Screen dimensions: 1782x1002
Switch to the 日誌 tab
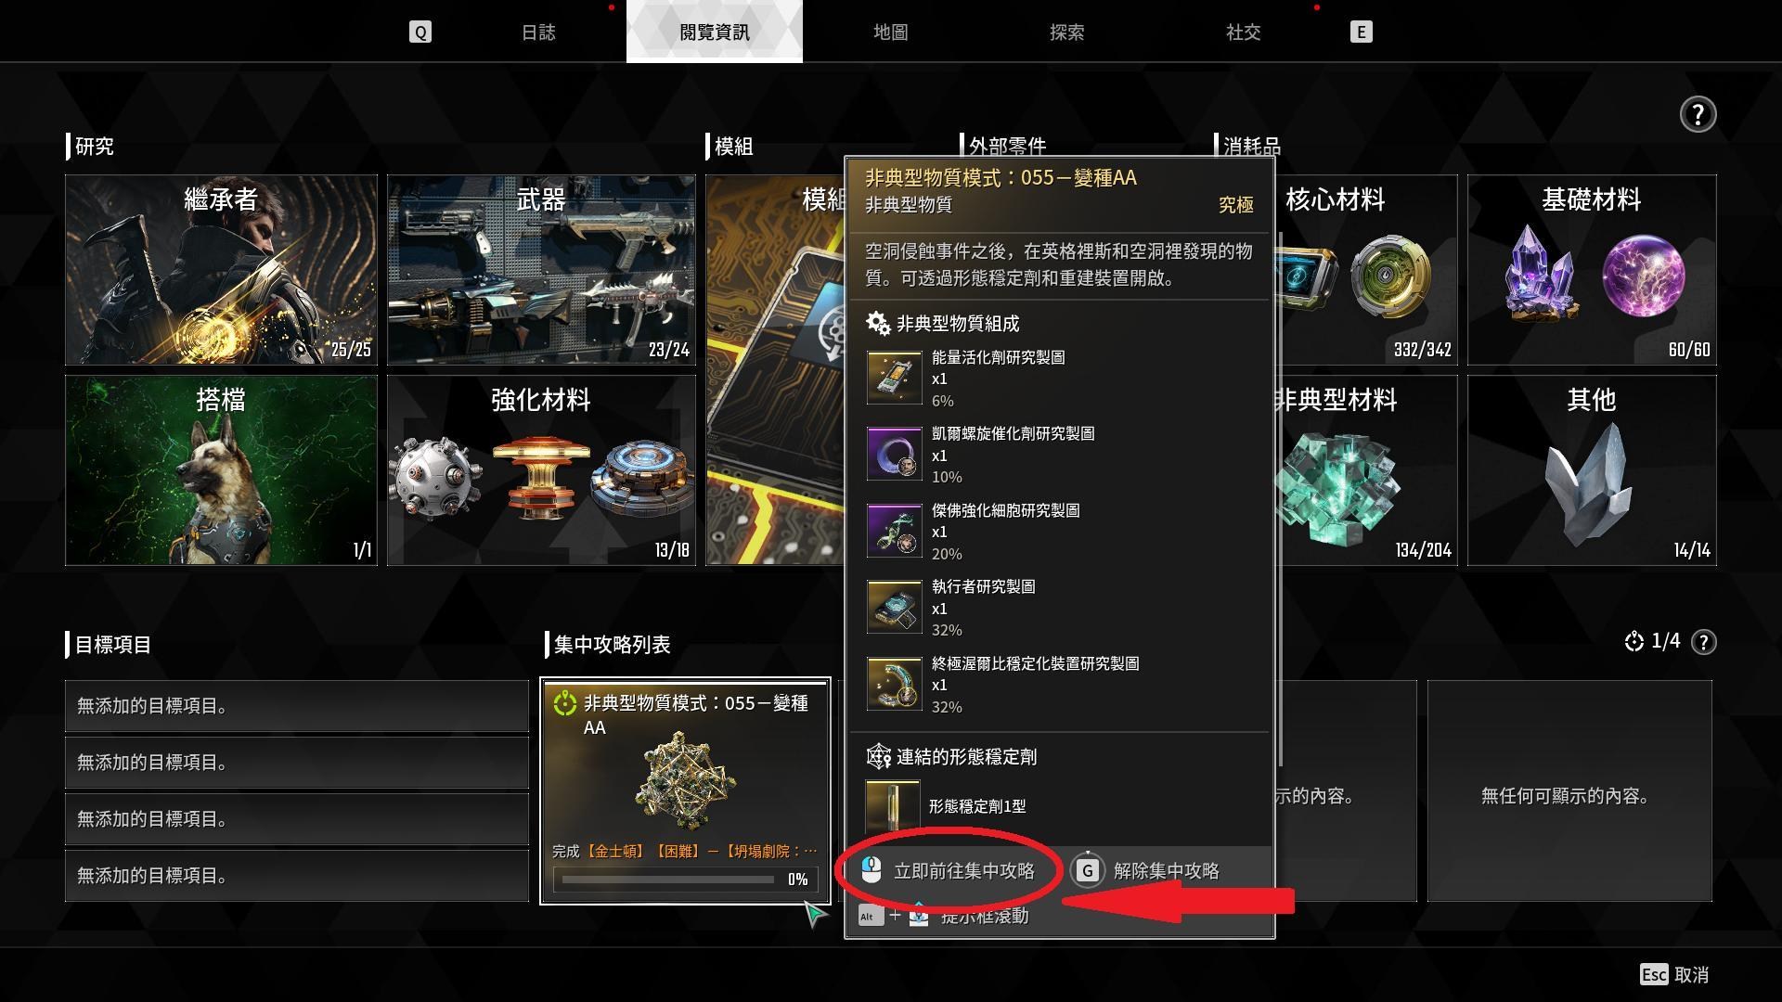[x=538, y=32]
